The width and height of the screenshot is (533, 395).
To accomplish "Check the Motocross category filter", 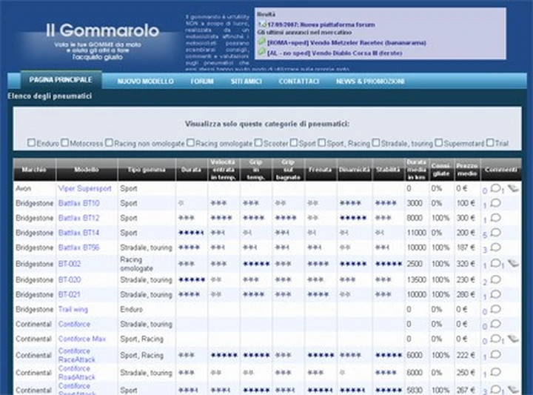I will (x=64, y=142).
